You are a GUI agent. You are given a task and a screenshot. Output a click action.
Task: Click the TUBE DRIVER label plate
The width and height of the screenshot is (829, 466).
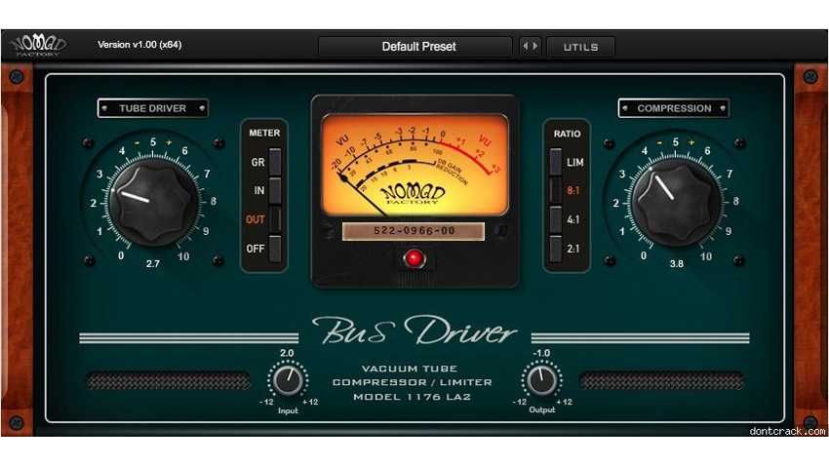point(153,108)
